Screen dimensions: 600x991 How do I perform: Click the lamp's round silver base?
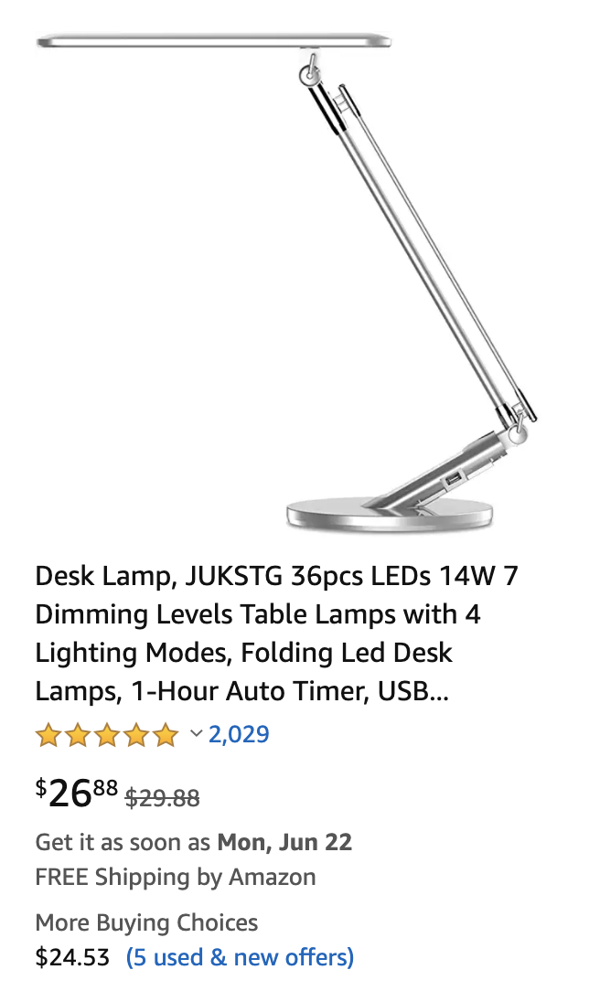click(x=390, y=513)
